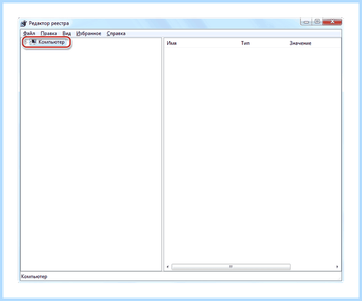Maximize the Редактор реестра window
Image resolution: width=362 pixels, height=301 pixels.
click(x=317, y=22)
